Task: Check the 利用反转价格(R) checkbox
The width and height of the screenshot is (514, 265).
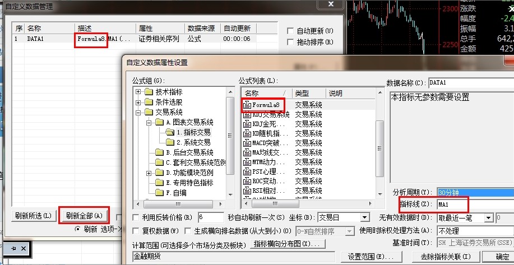Action: pos(136,217)
